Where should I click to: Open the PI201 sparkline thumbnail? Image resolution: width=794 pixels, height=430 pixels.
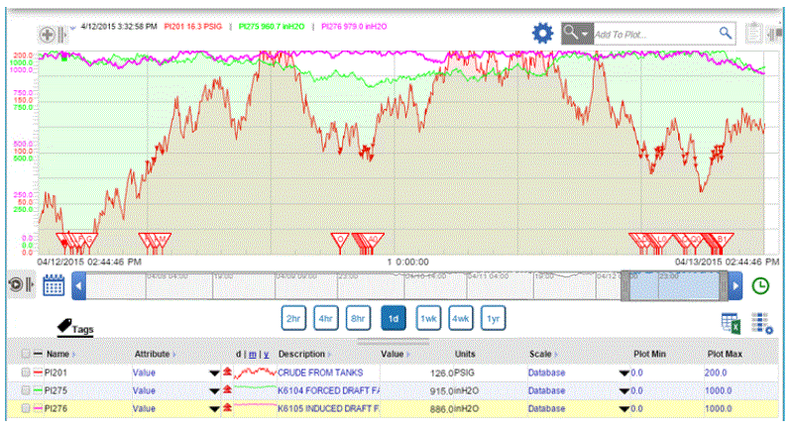tap(255, 373)
